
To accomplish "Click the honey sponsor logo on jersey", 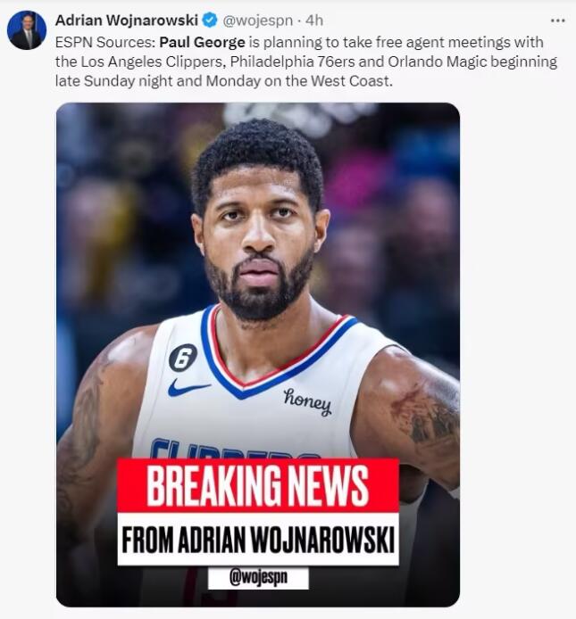I will 307,401.
